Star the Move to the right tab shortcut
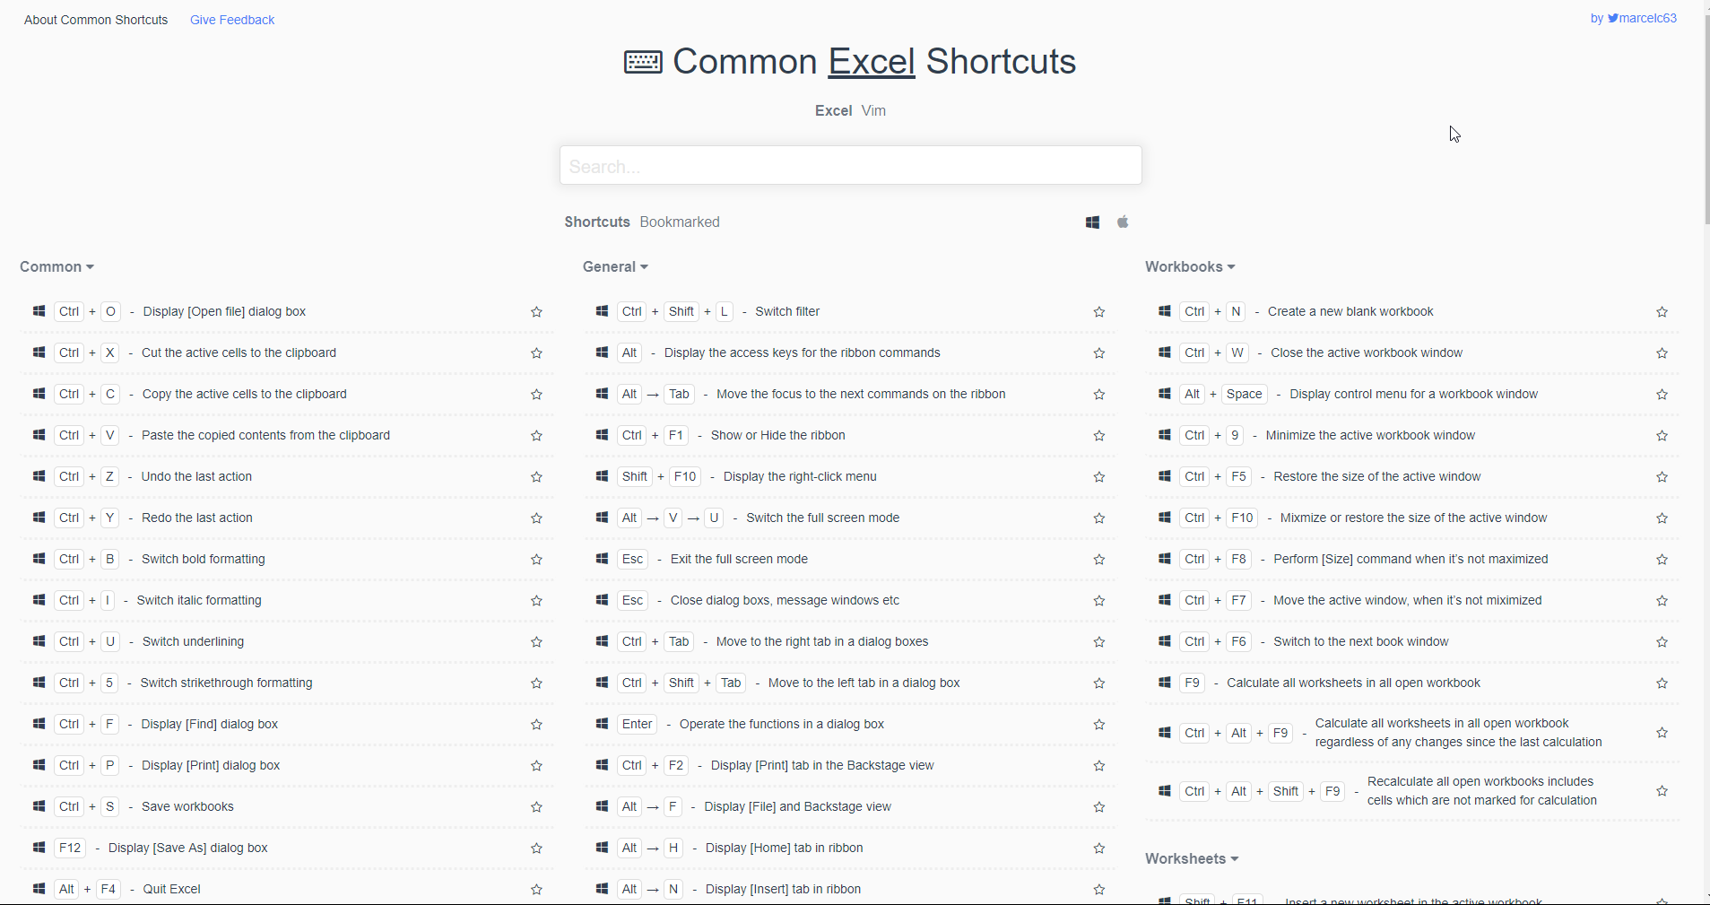The height and width of the screenshot is (905, 1710). pyautogui.click(x=1099, y=642)
